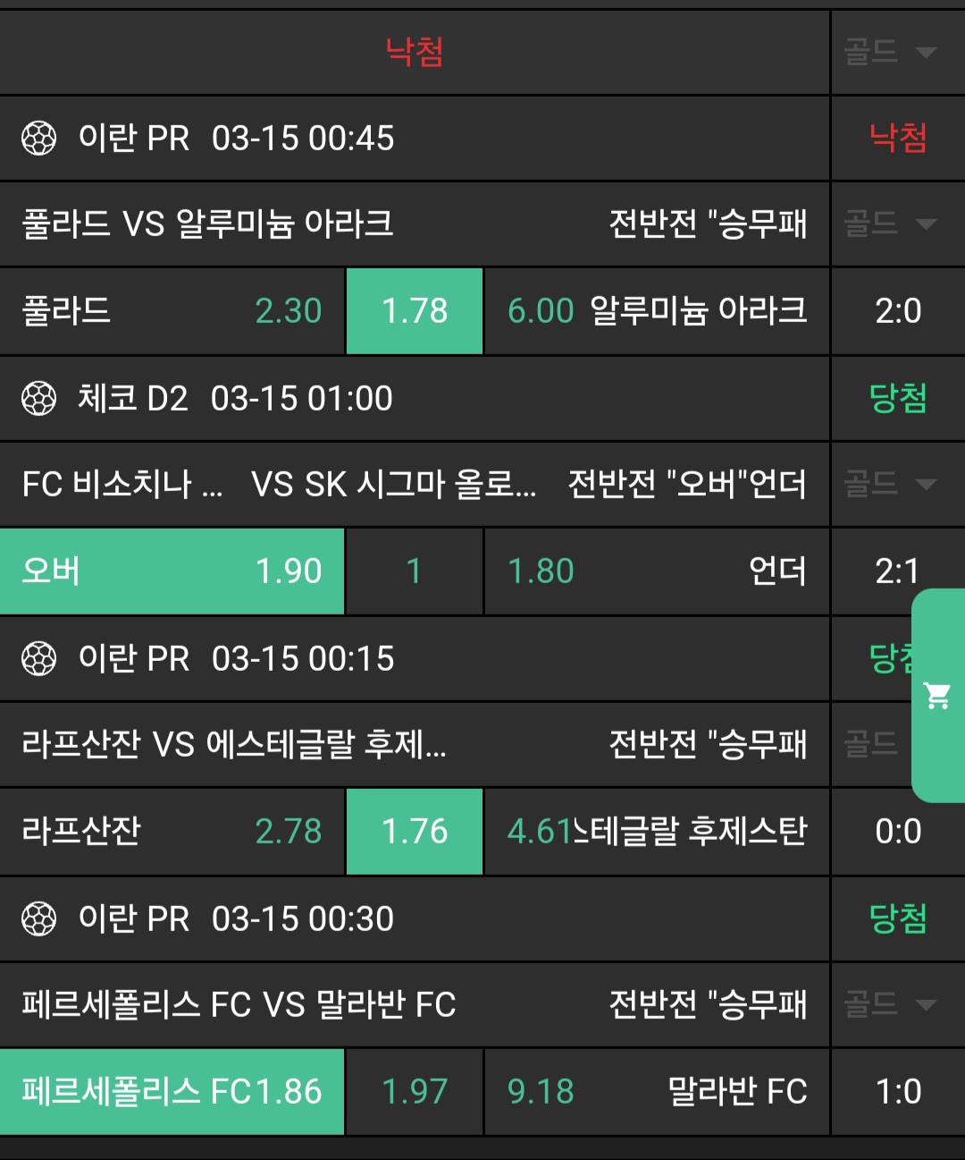Click the soccer ball icon beside 체코 D2

click(38, 399)
